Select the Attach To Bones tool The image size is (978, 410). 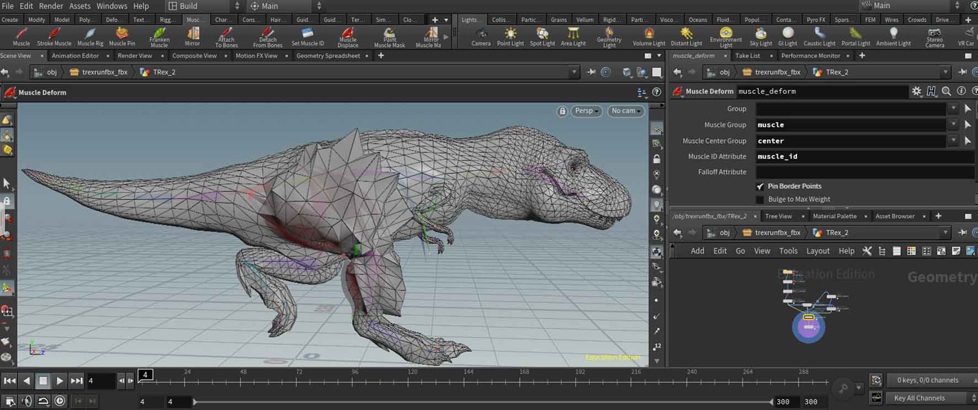point(226,37)
